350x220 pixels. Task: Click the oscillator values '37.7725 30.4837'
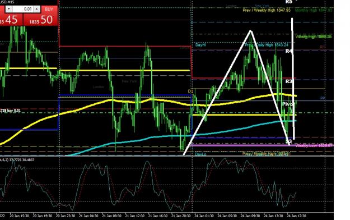click(x=22, y=160)
